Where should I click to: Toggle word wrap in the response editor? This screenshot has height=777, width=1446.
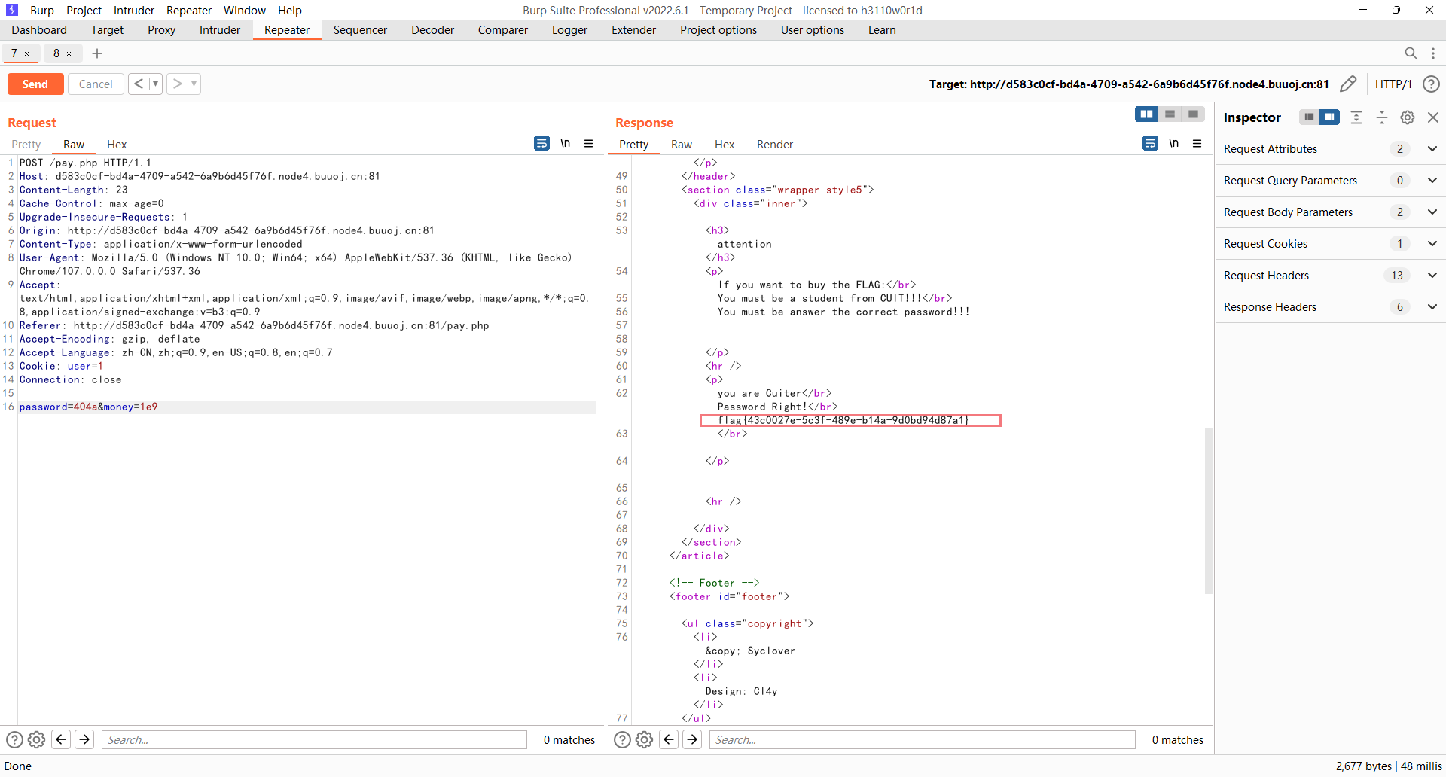pyautogui.click(x=1150, y=143)
